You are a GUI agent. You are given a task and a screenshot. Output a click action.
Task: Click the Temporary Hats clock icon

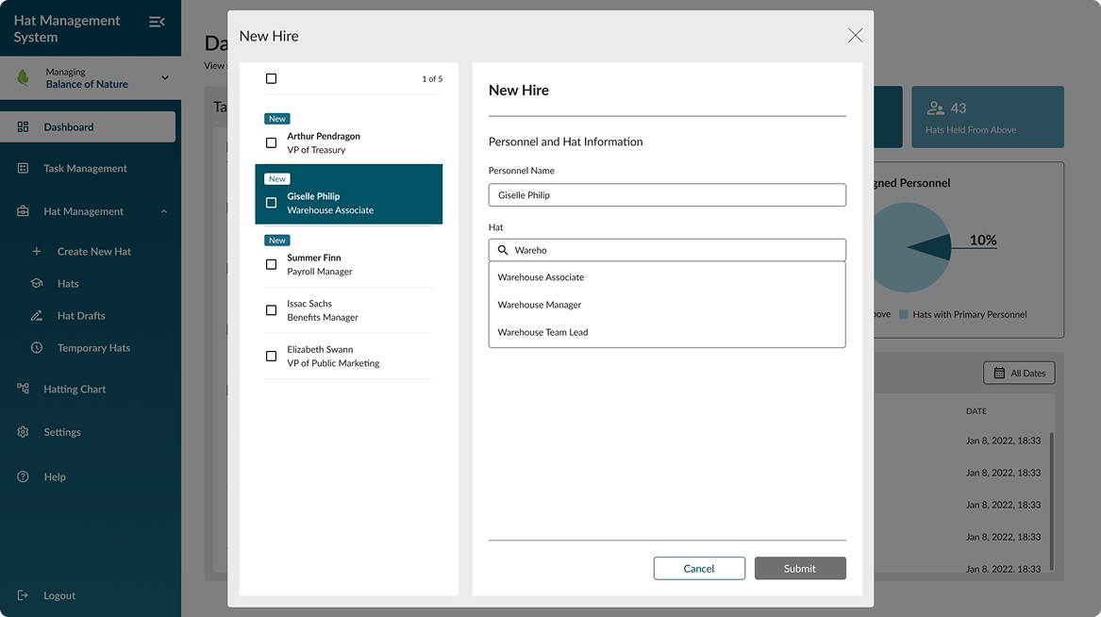37,347
